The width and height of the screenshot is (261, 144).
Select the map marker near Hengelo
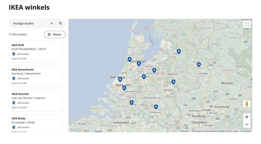coord(199,64)
